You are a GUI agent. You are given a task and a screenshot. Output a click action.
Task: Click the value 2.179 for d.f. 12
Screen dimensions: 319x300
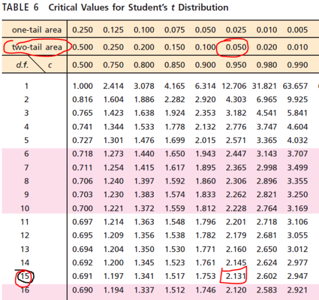click(x=236, y=236)
